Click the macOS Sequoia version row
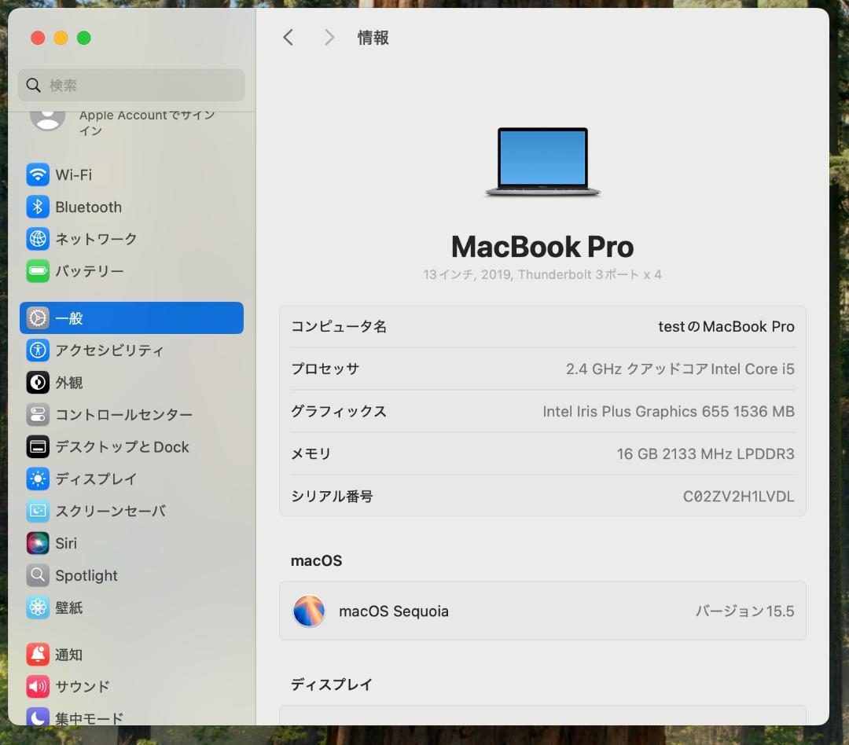 click(x=542, y=611)
